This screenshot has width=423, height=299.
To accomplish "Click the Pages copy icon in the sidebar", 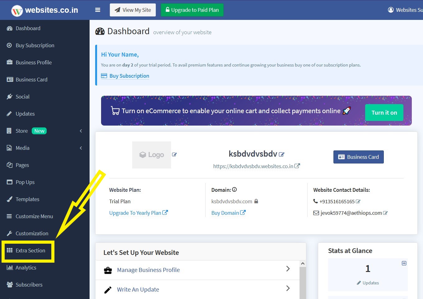I will coord(10,165).
